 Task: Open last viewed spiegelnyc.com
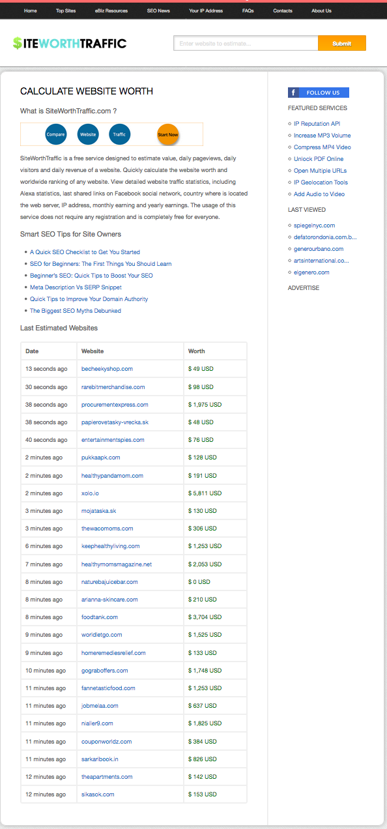pos(314,225)
